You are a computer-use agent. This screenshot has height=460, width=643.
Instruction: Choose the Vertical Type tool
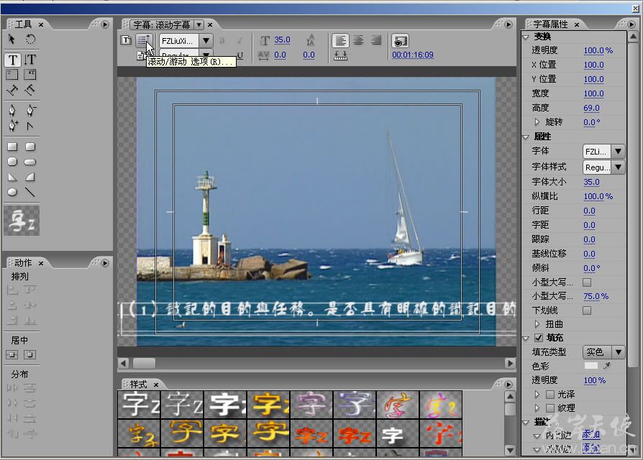pyautogui.click(x=30, y=60)
